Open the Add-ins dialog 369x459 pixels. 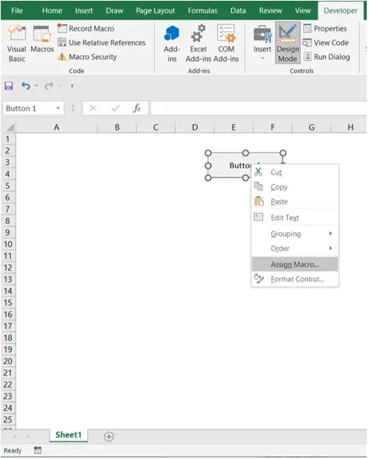[172, 44]
